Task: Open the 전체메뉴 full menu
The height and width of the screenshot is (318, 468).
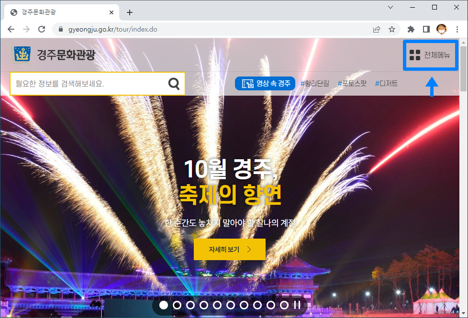Action: [430, 55]
